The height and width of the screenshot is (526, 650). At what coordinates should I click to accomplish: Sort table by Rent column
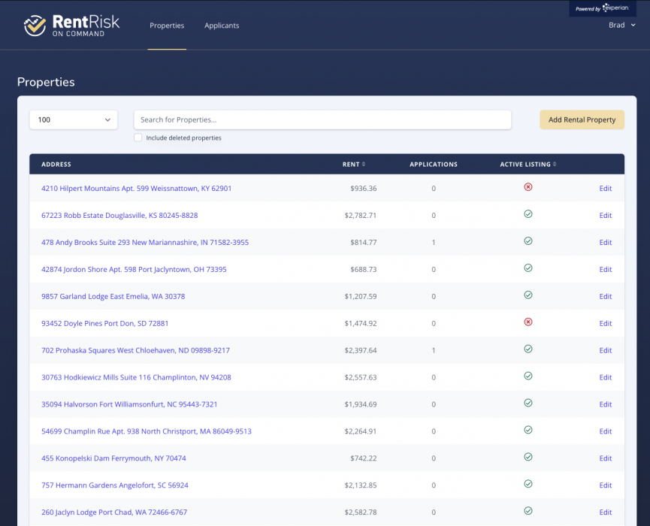(353, 165)
